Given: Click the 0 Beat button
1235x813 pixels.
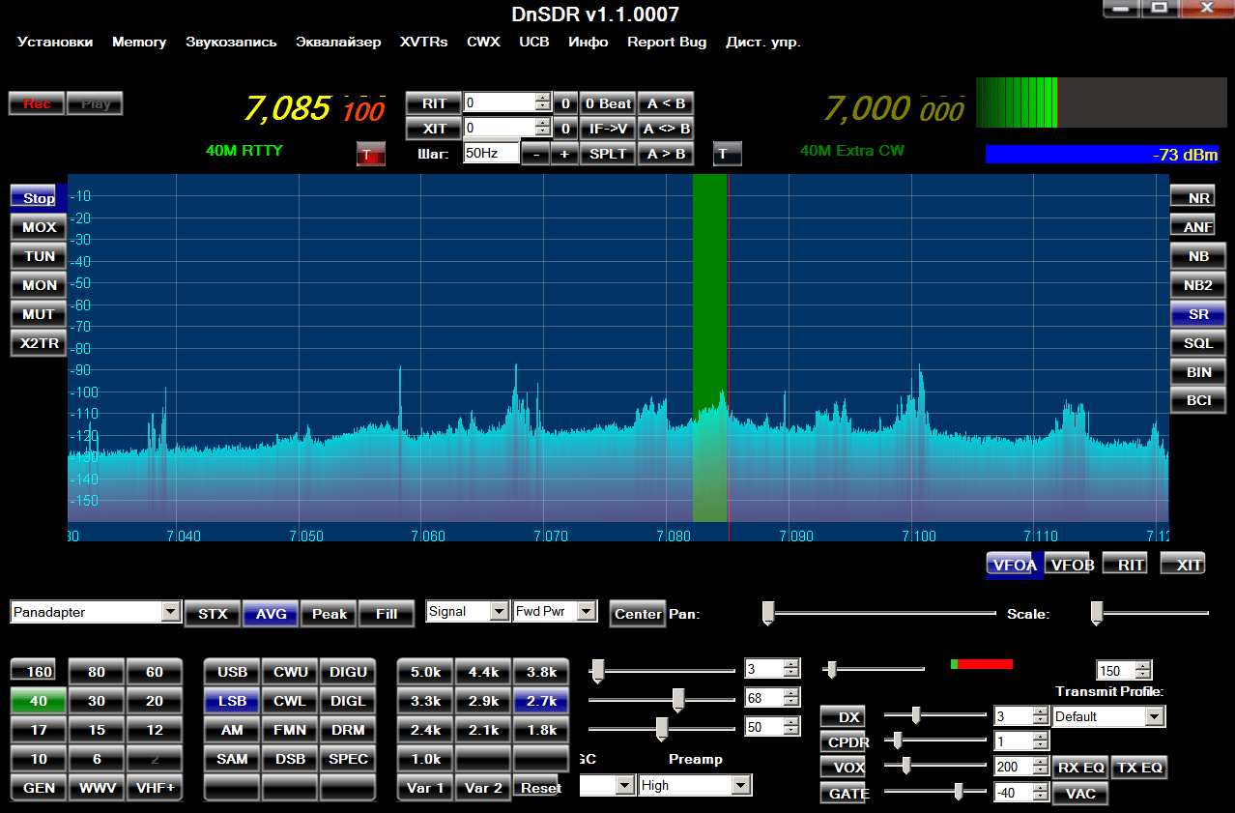Looking at the screenshot, I should (x=608, y=103).
